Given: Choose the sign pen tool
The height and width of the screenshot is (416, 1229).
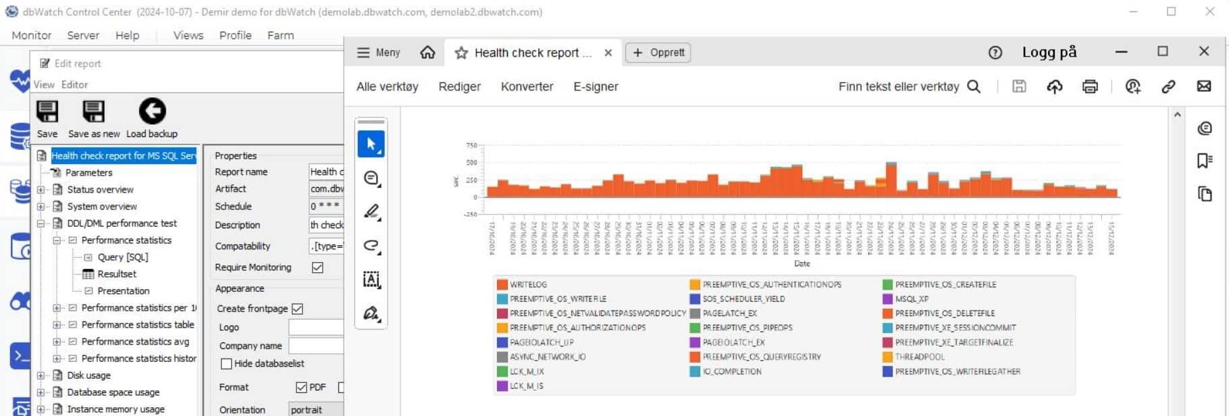Looking at the screenshot, I should [x=371, y=313].
